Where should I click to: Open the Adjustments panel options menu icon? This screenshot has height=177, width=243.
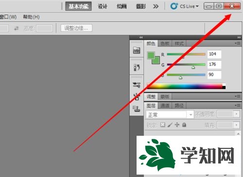click(238, 97)
